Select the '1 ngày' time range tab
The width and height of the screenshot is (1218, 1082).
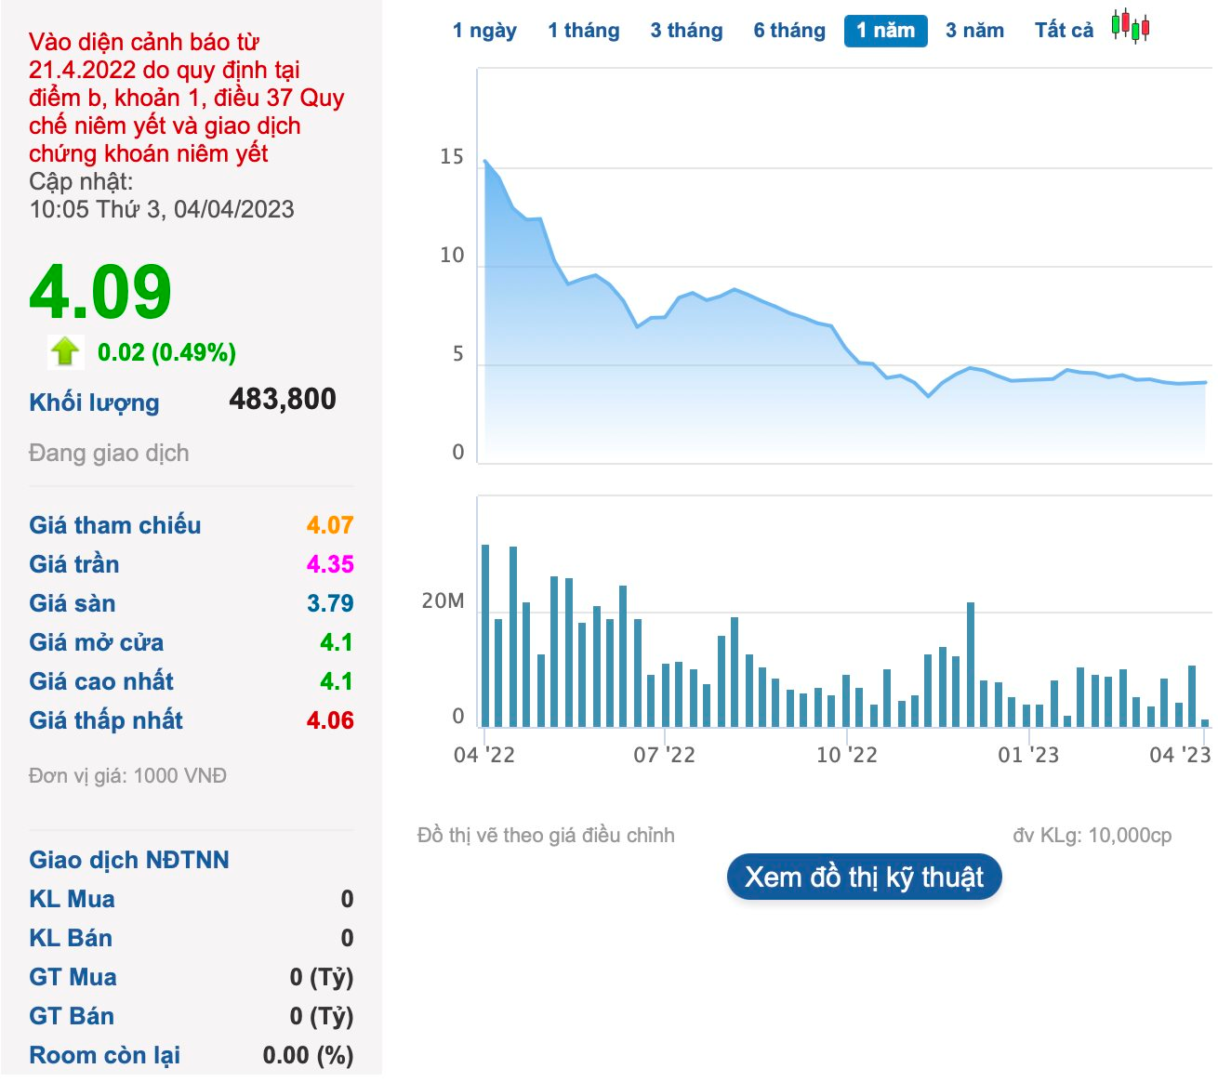click(484, 31)
